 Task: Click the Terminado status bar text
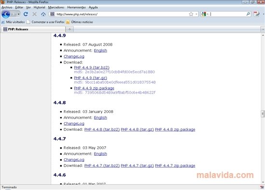(x=9, y=187)
